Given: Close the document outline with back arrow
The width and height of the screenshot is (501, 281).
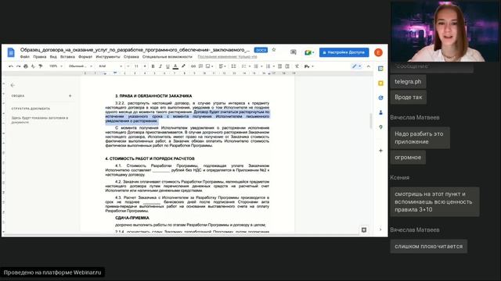Looking at the screenshot, I should click(13, 85).
